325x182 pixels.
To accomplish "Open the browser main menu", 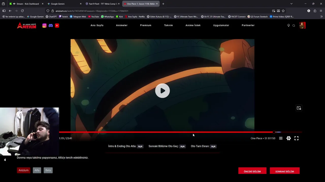I will [321, 11].
